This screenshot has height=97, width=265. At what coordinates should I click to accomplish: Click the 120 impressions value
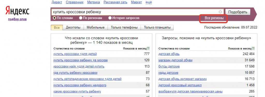click(147, 60)
